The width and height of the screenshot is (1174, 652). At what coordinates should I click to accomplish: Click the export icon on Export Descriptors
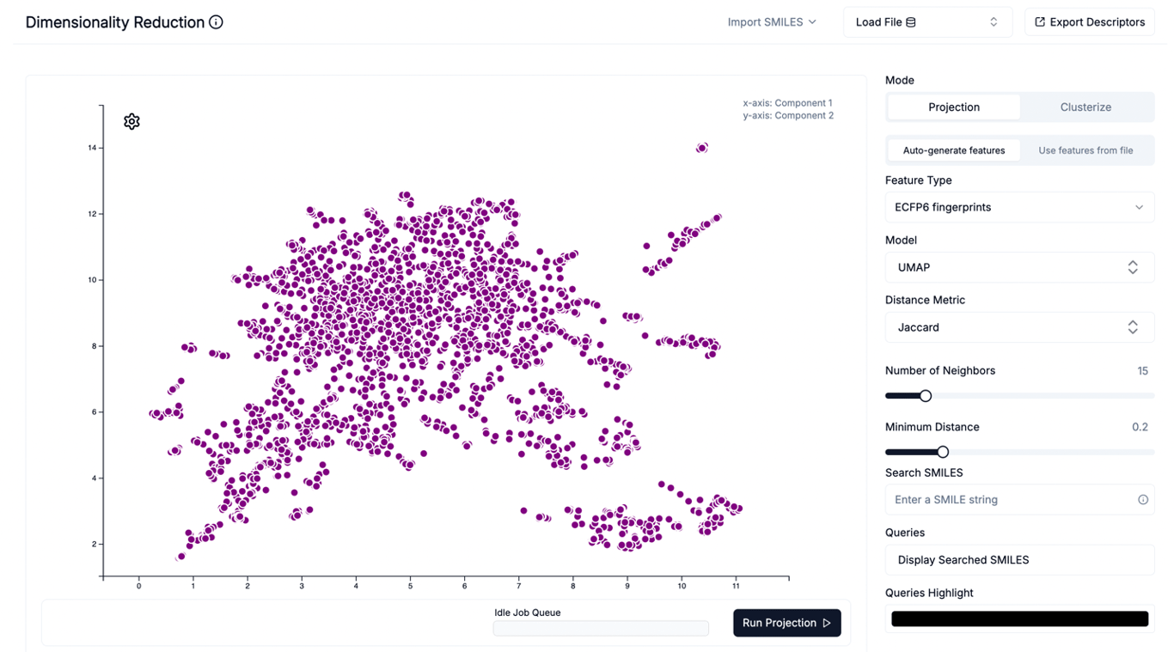tap(1040, 21)
